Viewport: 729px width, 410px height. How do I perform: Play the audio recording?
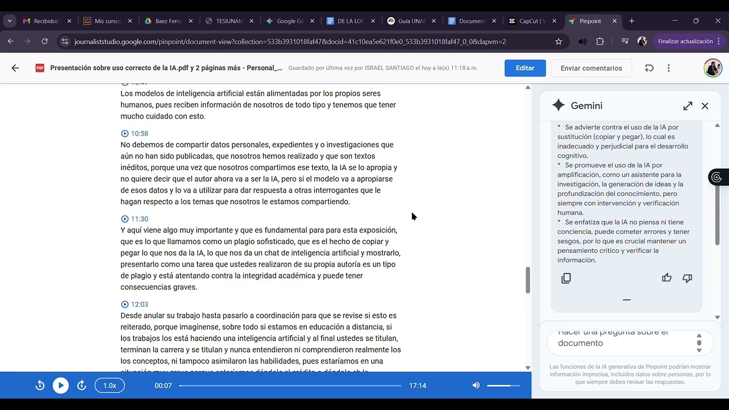coord(60,386)
